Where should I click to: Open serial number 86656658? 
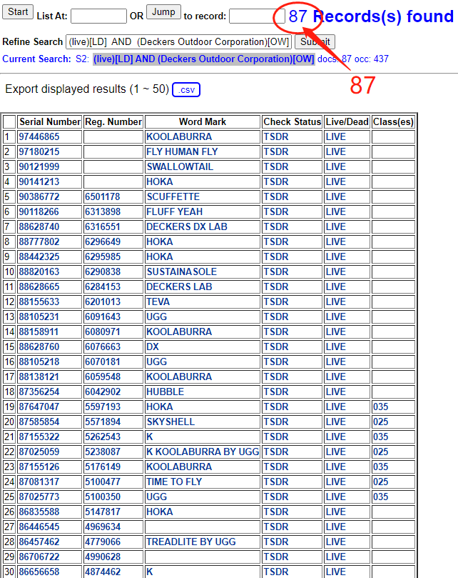tap(39, 572)
